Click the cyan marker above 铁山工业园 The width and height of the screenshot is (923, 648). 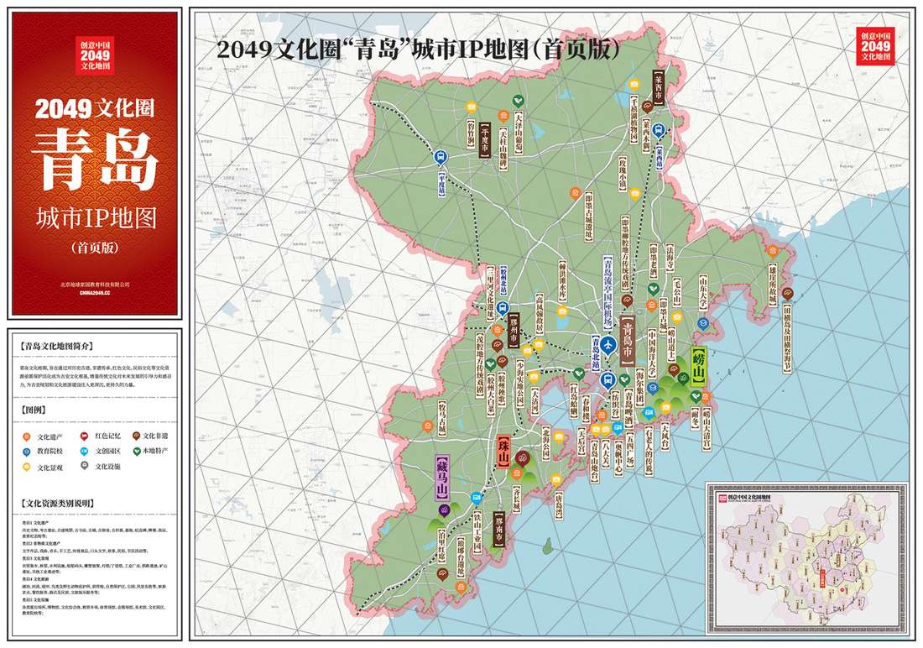click(477, 498)
